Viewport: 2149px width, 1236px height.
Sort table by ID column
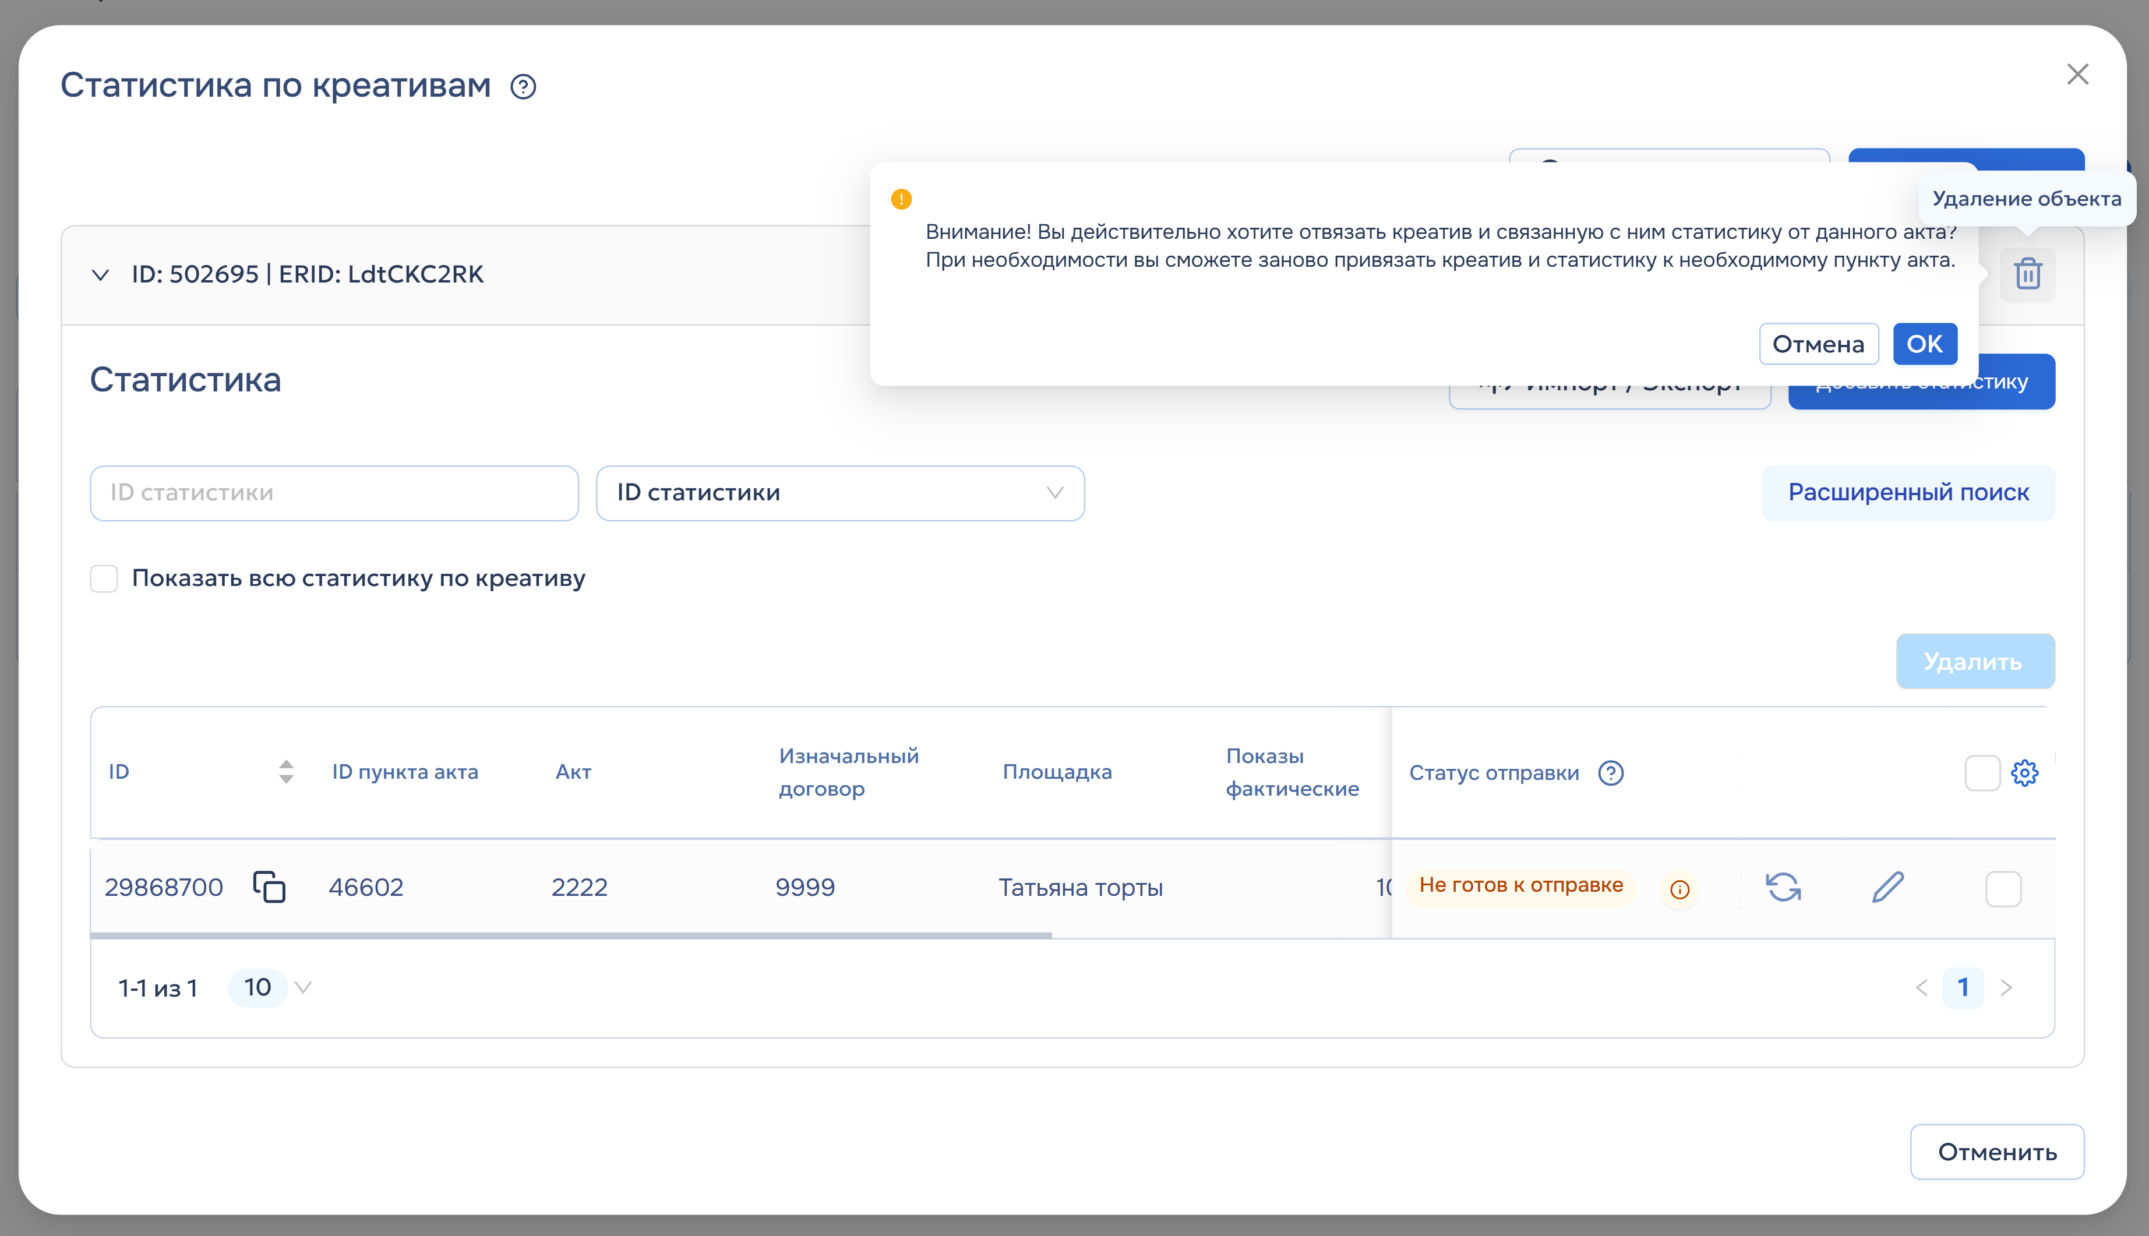tap(286, 772)
